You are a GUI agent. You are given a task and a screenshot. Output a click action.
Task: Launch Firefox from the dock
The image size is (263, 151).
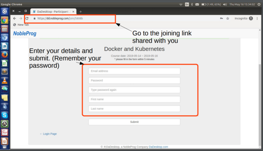(5, 54)
